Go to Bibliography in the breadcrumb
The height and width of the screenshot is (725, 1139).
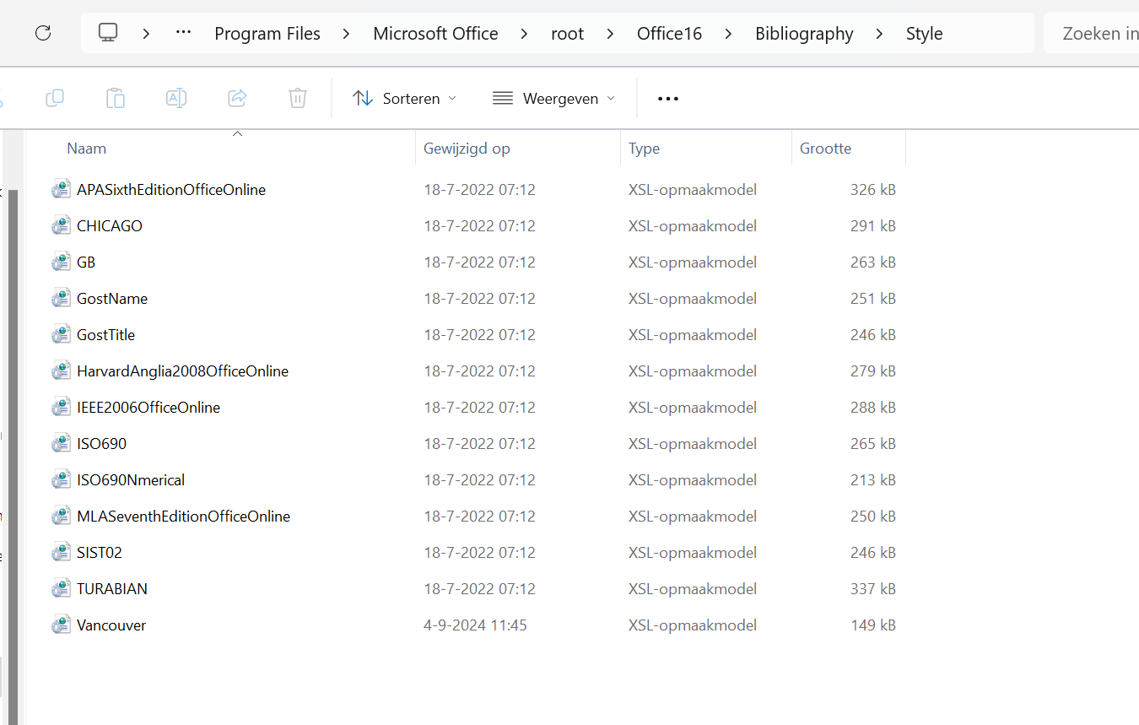804,34
